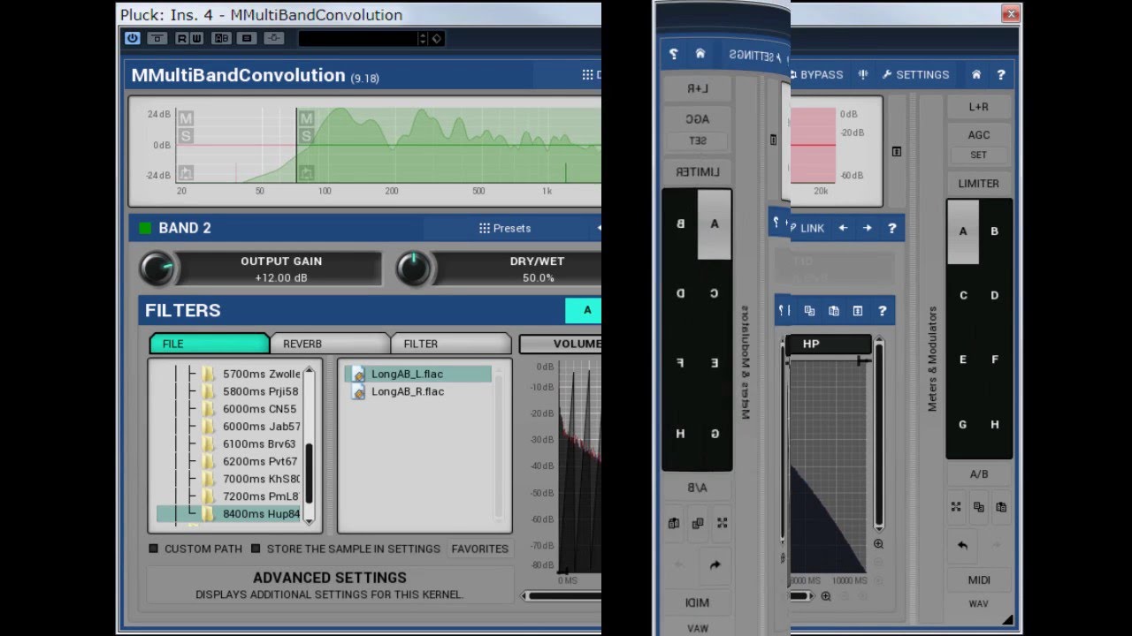Click the host preset diamond icon
The image size is (1132, 636).
point(437,39)
